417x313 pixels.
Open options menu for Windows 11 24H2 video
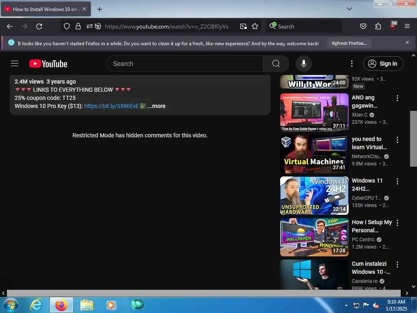(397, 181)
